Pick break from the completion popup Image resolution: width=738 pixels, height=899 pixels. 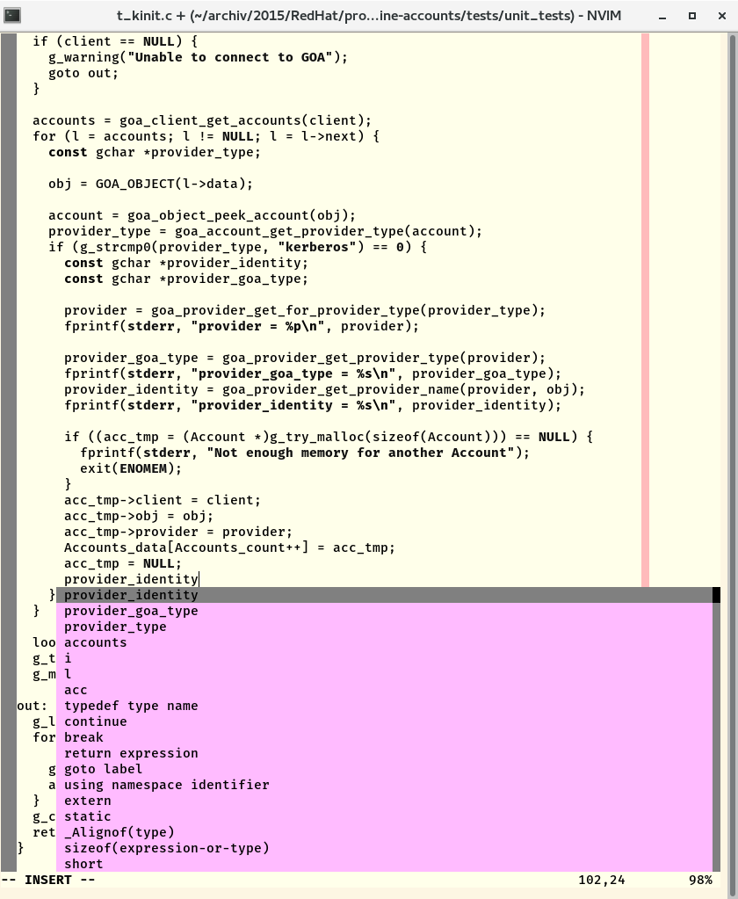(x=83, y=737)
